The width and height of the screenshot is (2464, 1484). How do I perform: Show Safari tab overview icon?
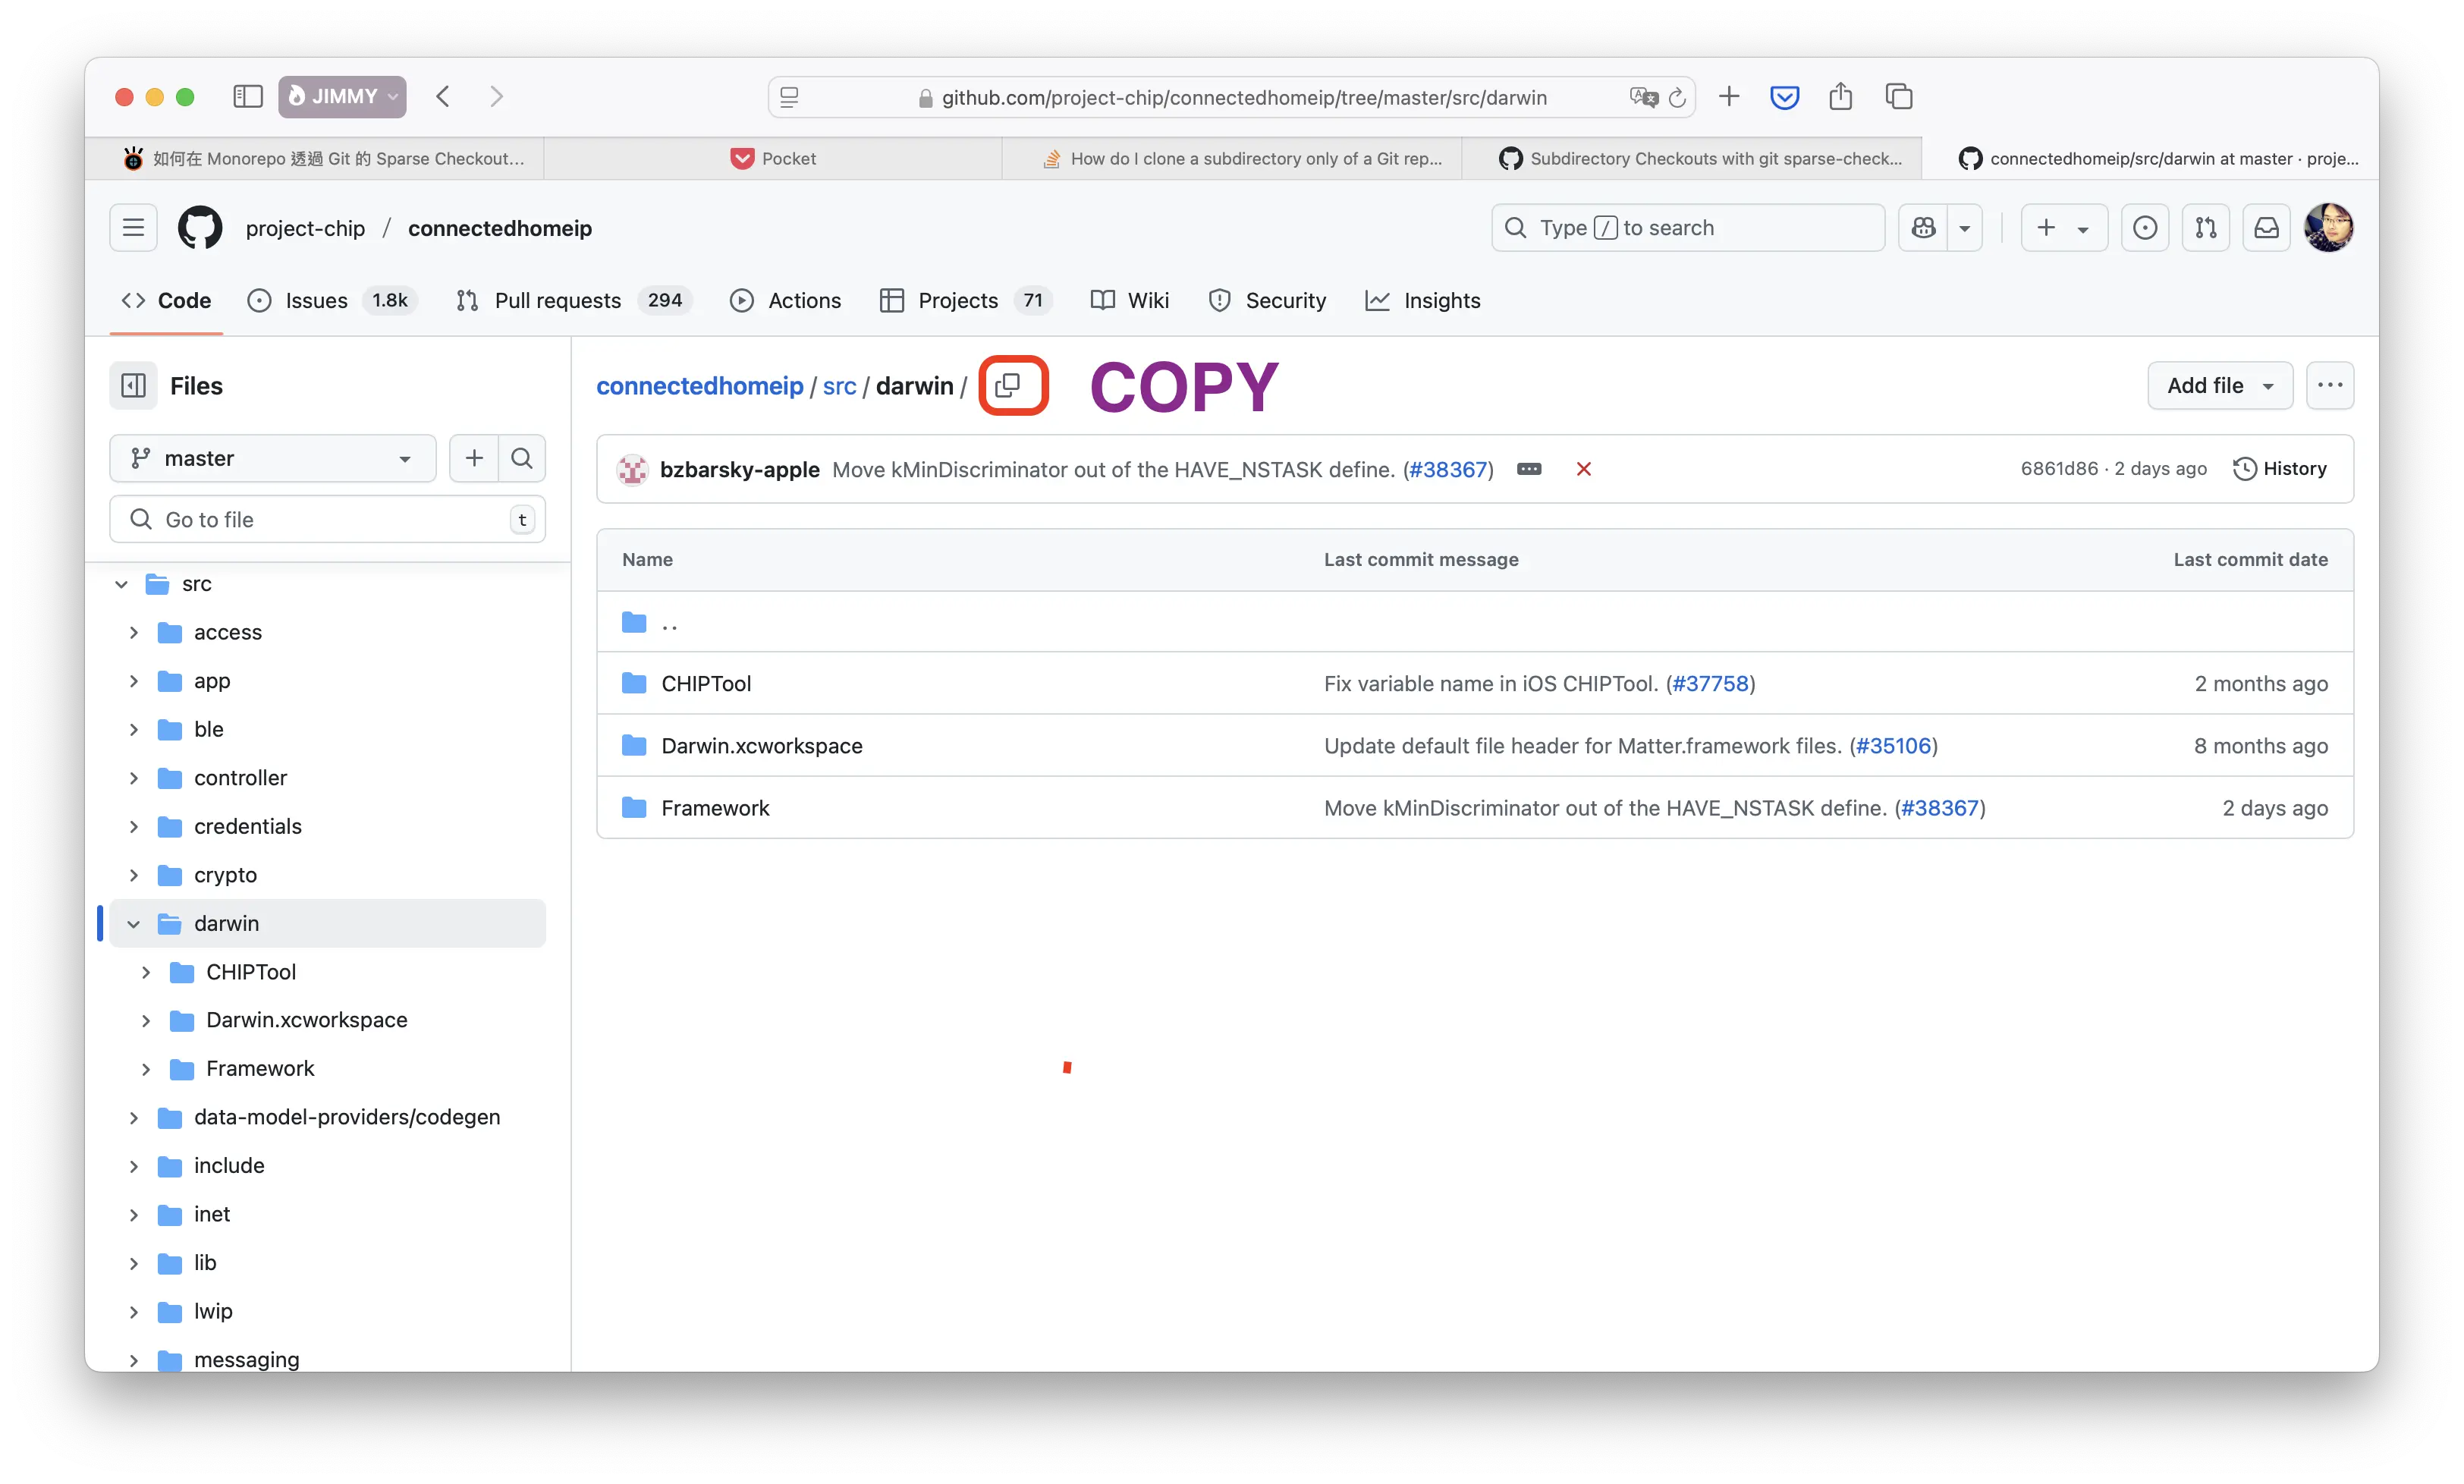1898,97
